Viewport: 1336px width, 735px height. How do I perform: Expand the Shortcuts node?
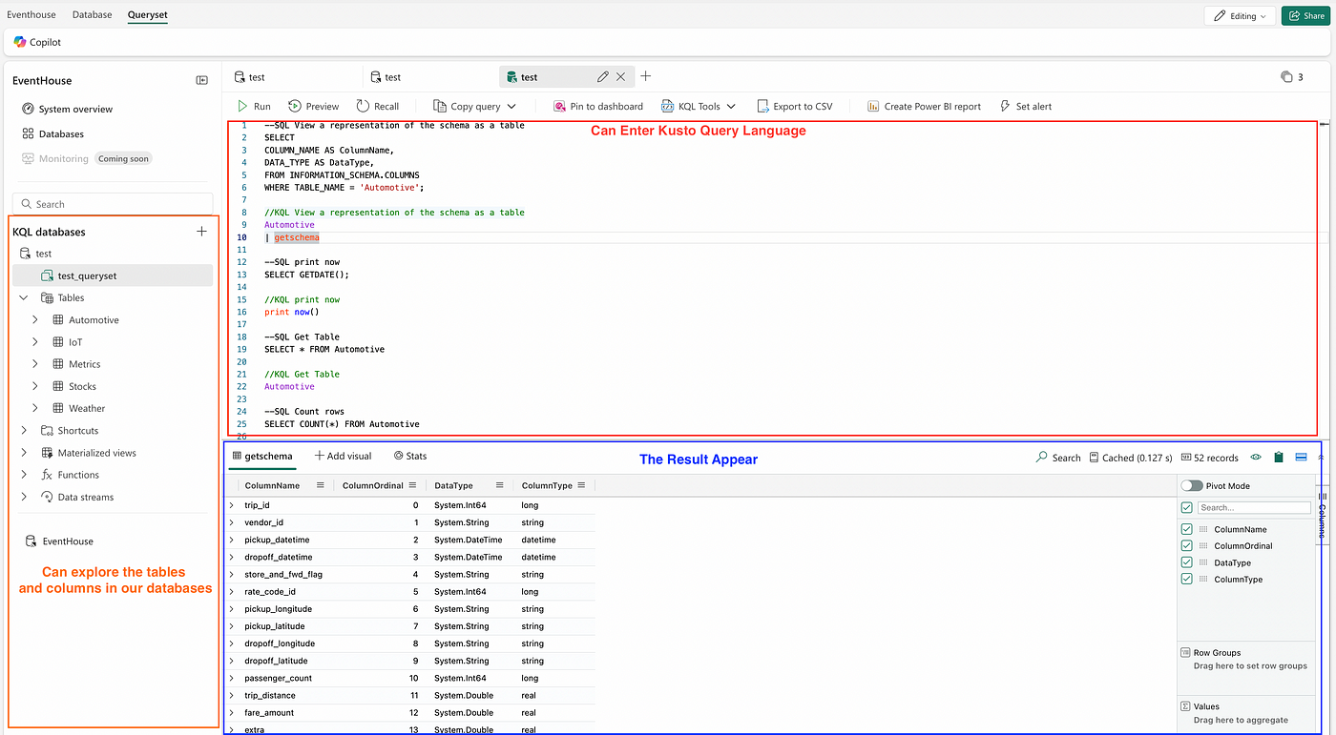click(x=24, y=430)
